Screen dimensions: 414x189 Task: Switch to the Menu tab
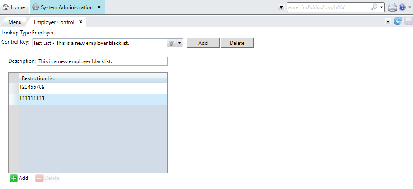[15, 22]
